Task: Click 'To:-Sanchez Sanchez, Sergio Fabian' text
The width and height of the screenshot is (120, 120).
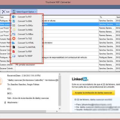Action: coord(23,84)
